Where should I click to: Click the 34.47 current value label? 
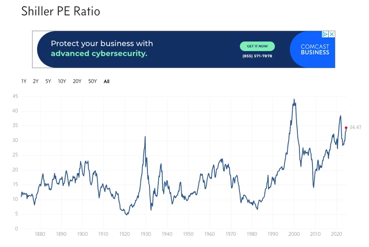(355, 127)
